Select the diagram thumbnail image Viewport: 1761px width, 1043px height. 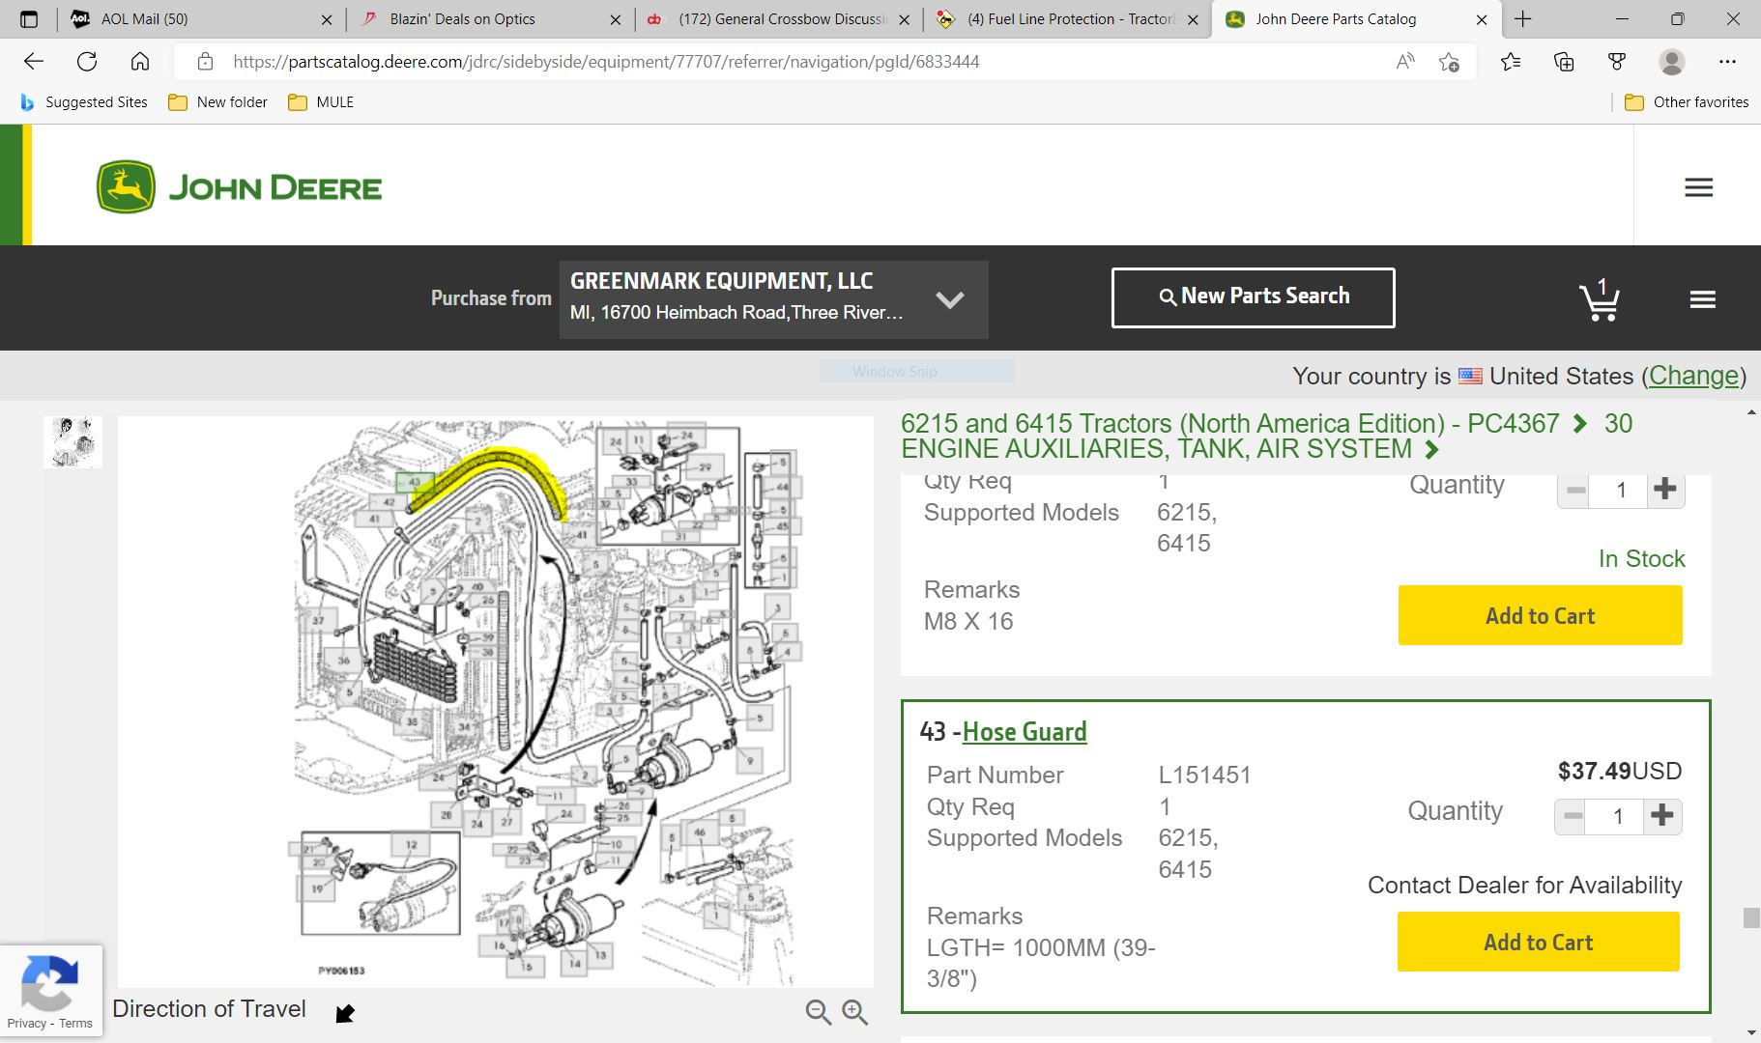pos(72,442)
